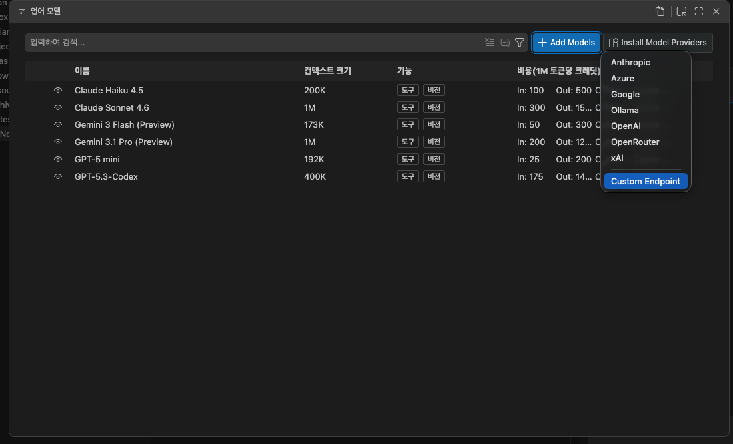Click the In: 175 cost value
Screen dimensions: 733x444
tap(530, 176)
